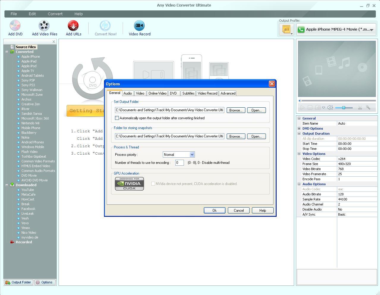
Task: Open the Edit menu
Action: click(x=32, y=14)
